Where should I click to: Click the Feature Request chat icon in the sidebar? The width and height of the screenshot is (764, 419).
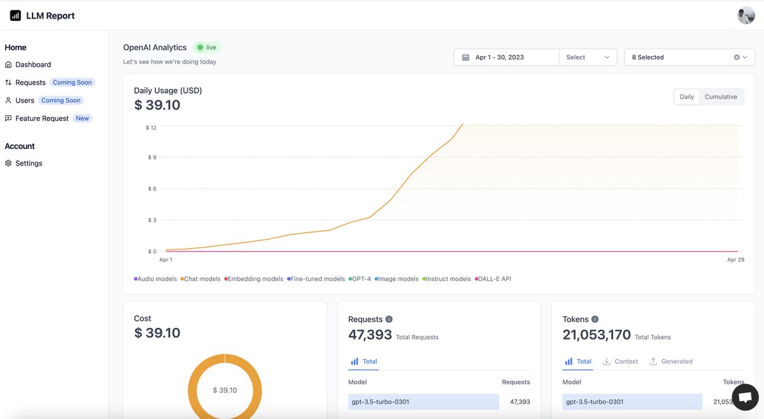pos(8,118)
